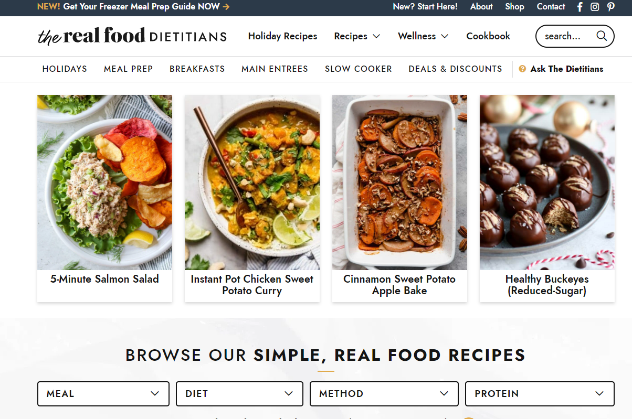Image resolution: width=632 pixels, height=419 pixels.
Task: Open the PROTEIN filter dropdown
Action: (x=540, y=394)
